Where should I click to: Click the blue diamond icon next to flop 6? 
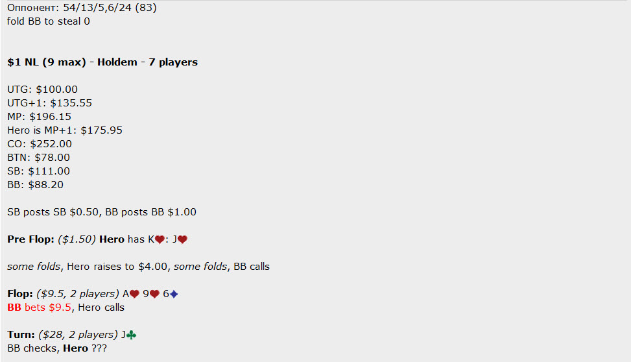pyautogui.click(x=174, y=295)
